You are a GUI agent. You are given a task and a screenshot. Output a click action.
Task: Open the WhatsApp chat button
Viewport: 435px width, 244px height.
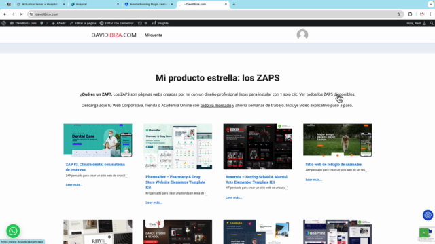point(13,231)
